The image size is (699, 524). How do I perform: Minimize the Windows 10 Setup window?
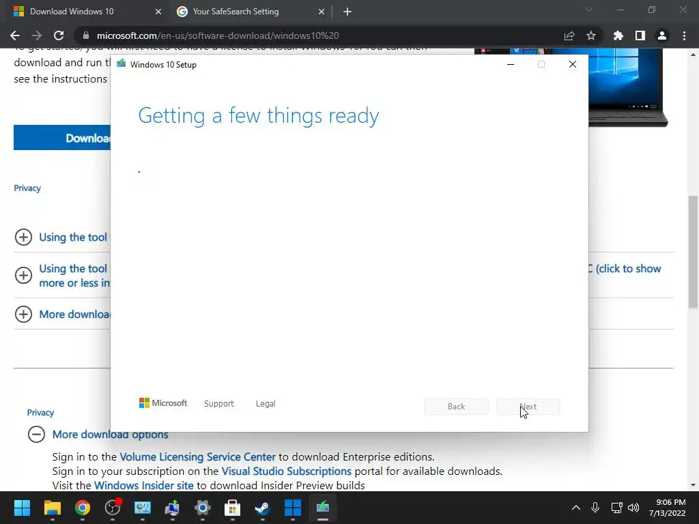click(x=511, y=64)
